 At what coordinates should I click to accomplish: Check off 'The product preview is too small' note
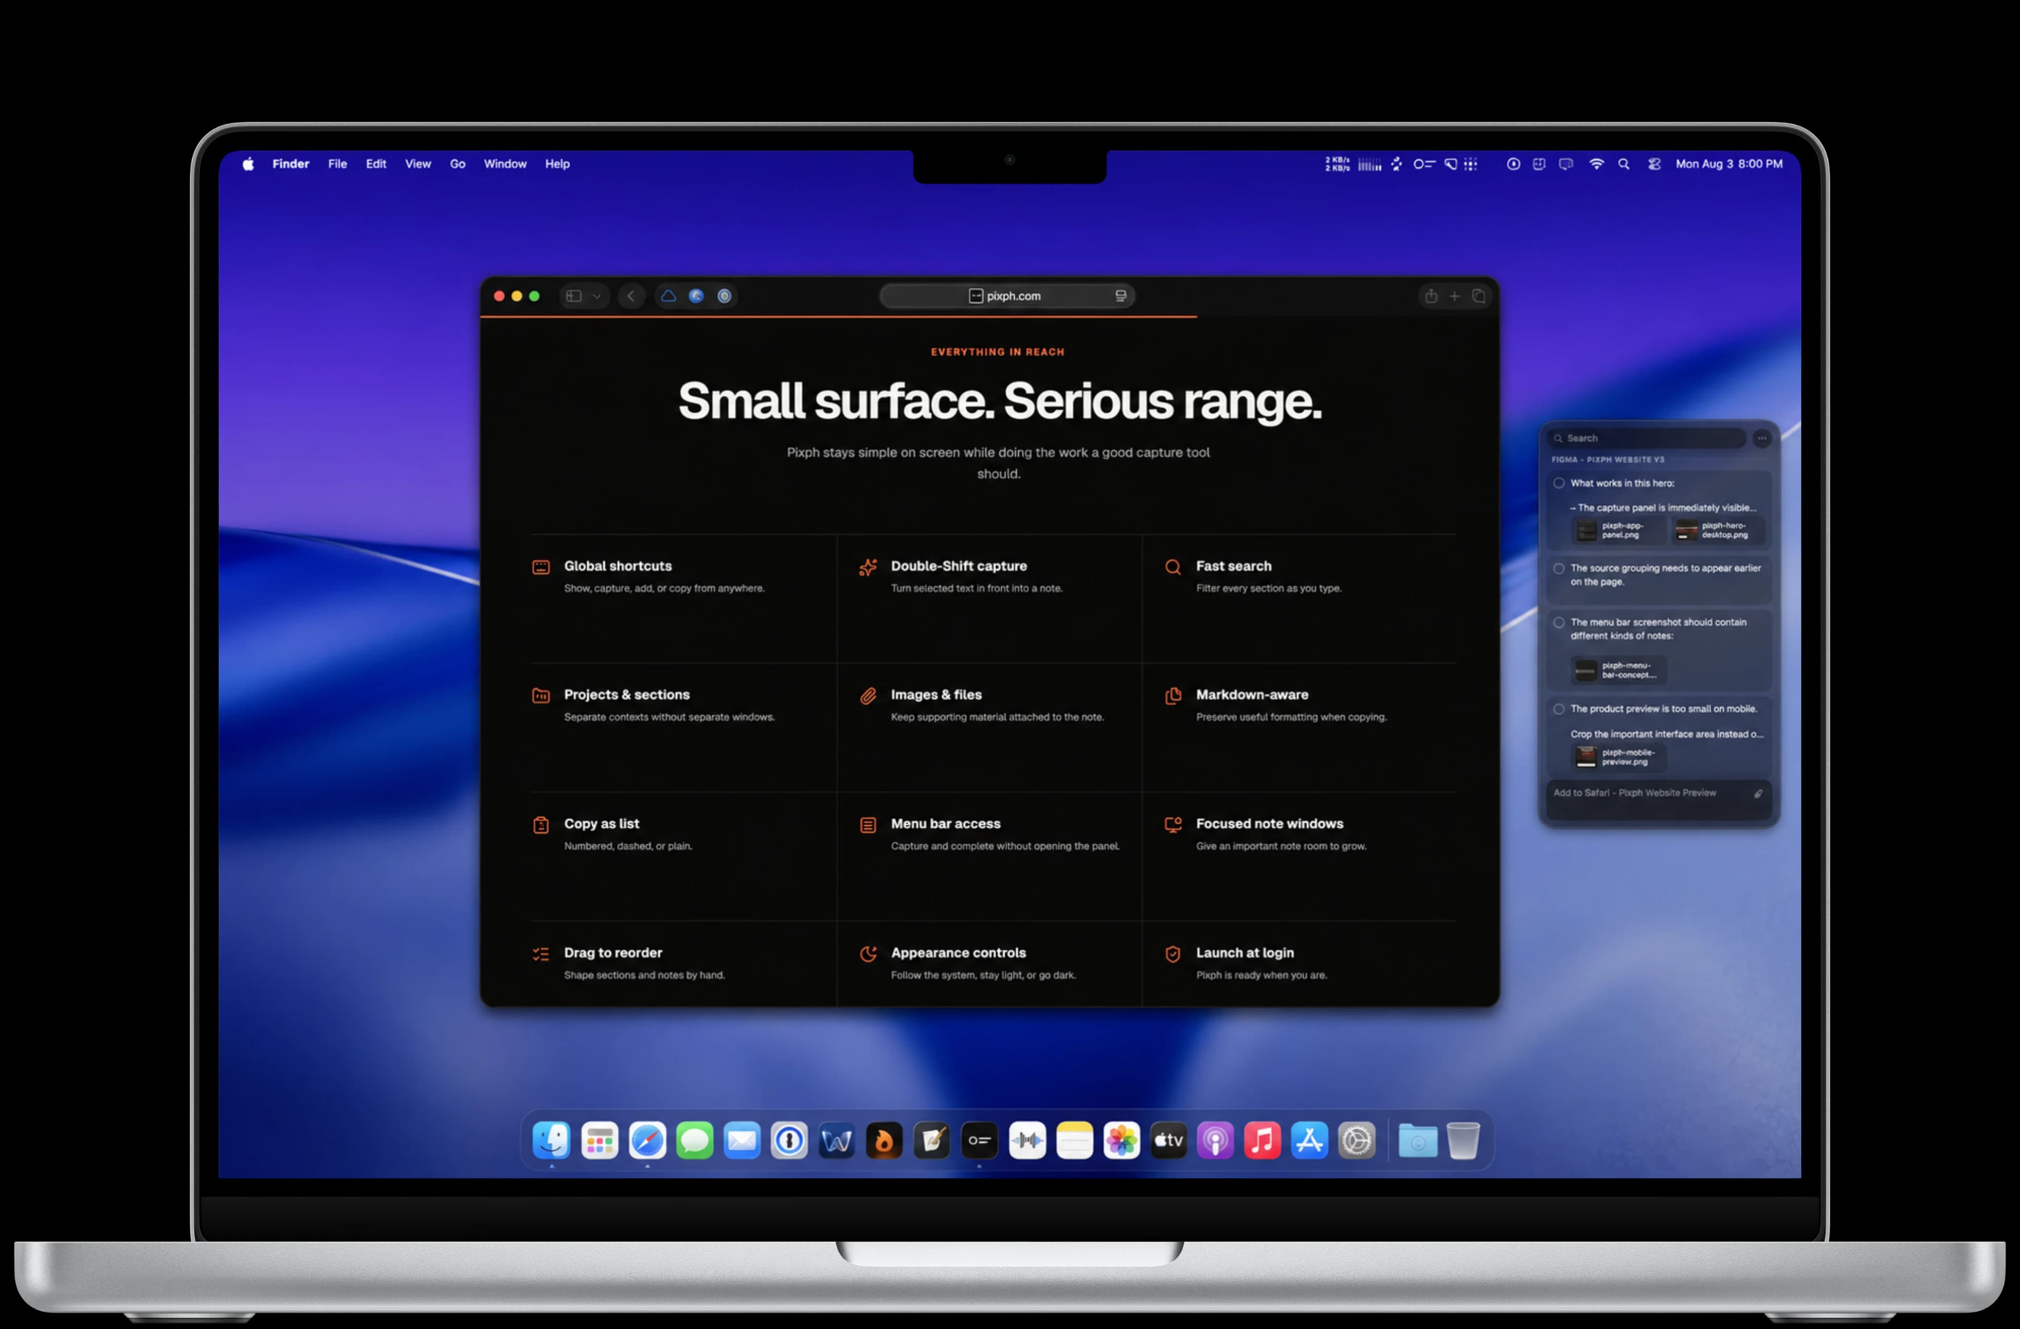click(x=1559, y=708)
